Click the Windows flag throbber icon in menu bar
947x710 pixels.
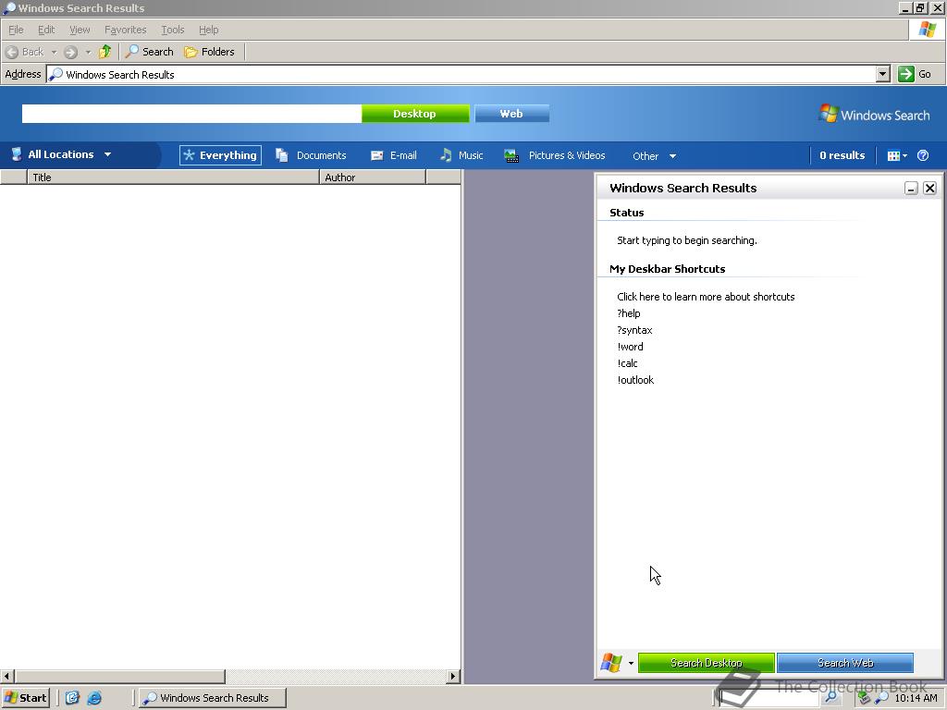coord(927,30)
